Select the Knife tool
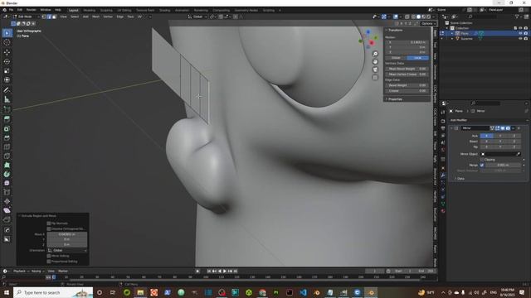The width and height of the screenshot is (531, 298). tap(7, 156)
